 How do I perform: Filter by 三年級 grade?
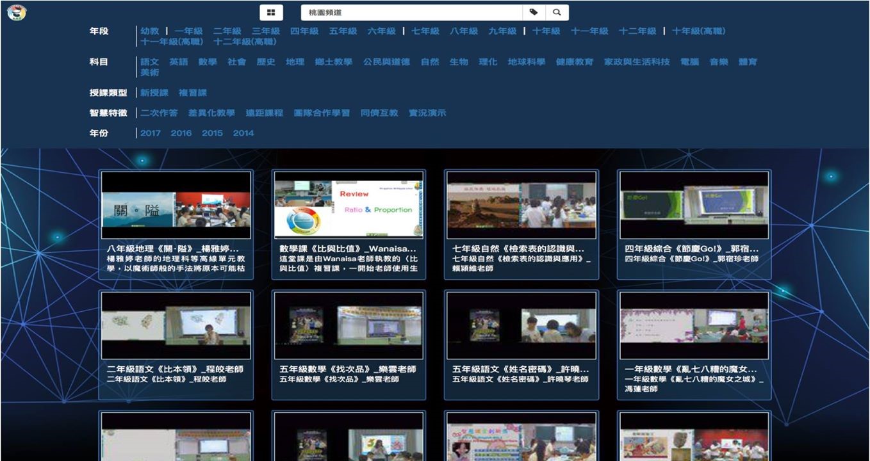[x=266, y=31]
